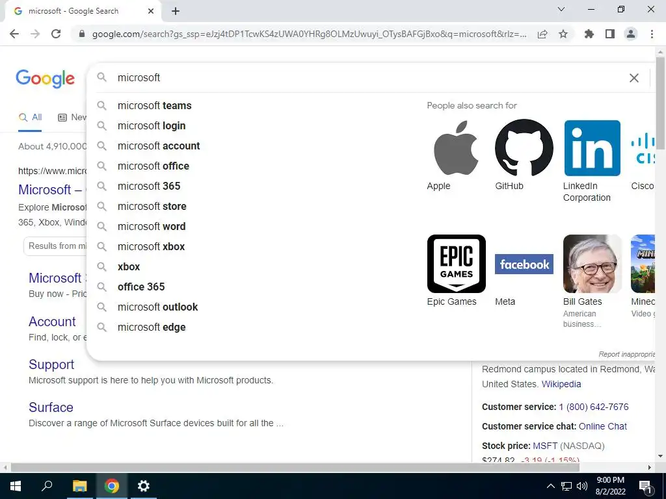Click the LinkedIn Corporation logo

click(x=592, y=147)
